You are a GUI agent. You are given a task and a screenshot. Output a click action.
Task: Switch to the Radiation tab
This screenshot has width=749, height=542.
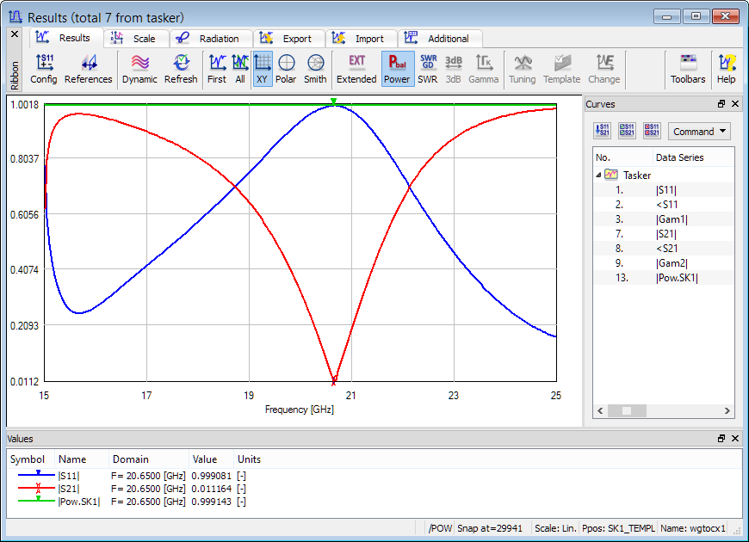(210, 39)
